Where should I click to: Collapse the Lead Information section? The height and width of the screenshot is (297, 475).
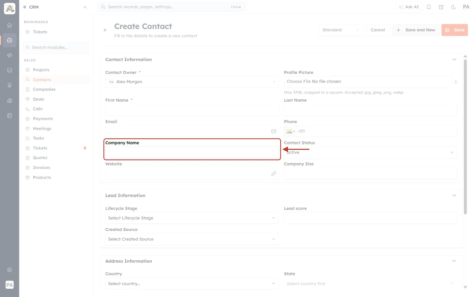[454, 195]
